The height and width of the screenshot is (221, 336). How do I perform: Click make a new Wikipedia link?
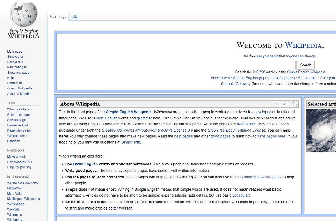(263, 177)
